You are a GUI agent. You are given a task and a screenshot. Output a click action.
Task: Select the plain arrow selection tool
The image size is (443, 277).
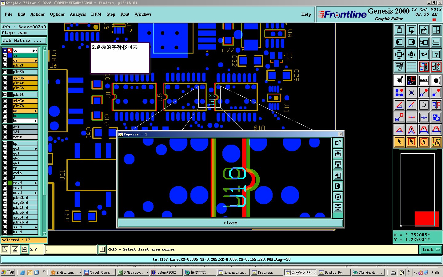[399, 142]
